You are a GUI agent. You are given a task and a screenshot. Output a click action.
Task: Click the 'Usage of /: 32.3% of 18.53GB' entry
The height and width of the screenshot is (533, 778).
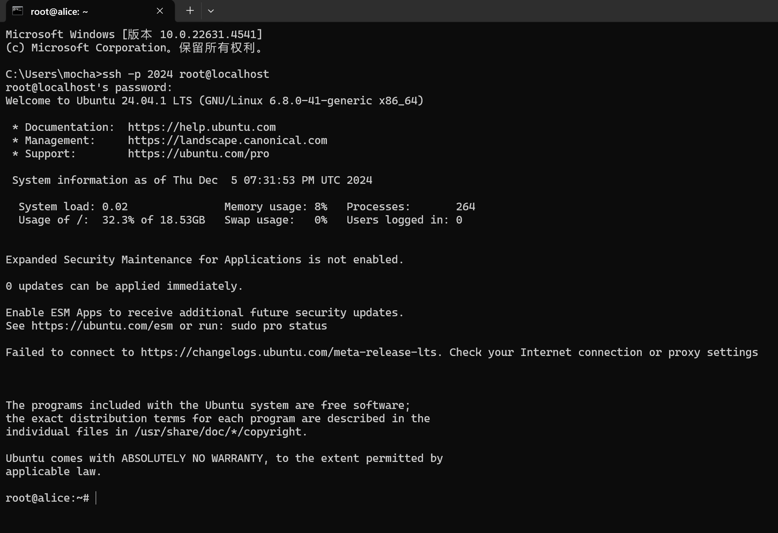point(112,220)
